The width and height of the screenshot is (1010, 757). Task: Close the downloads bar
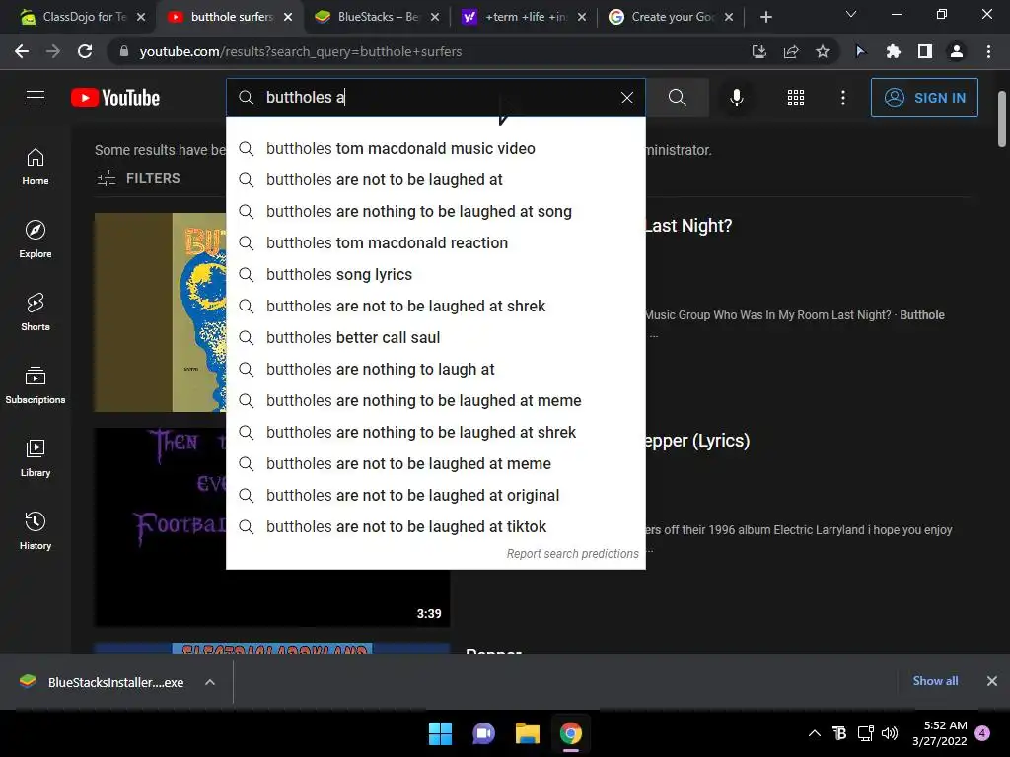click(992, 681)
